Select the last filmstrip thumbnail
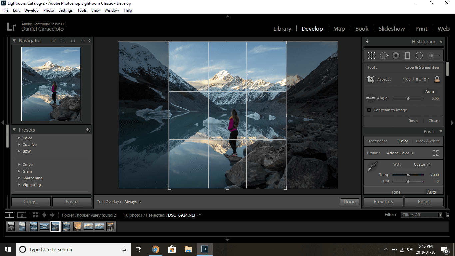Viewport: 455px width, 256px height. (110, 226)
